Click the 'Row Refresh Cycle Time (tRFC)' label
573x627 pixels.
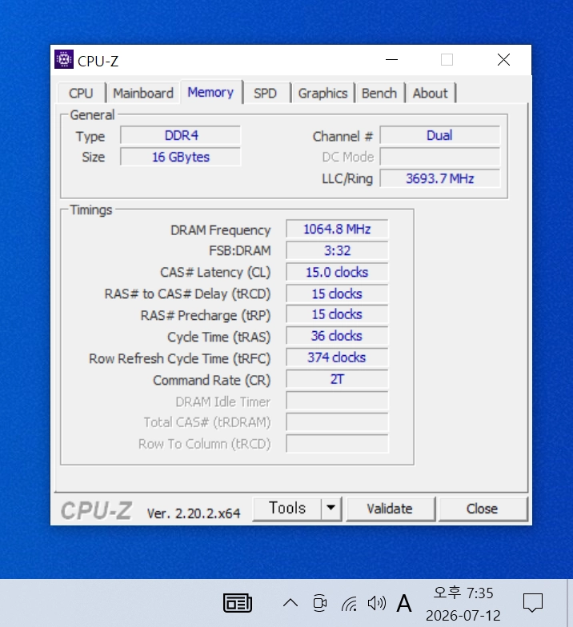pos(179,358)
